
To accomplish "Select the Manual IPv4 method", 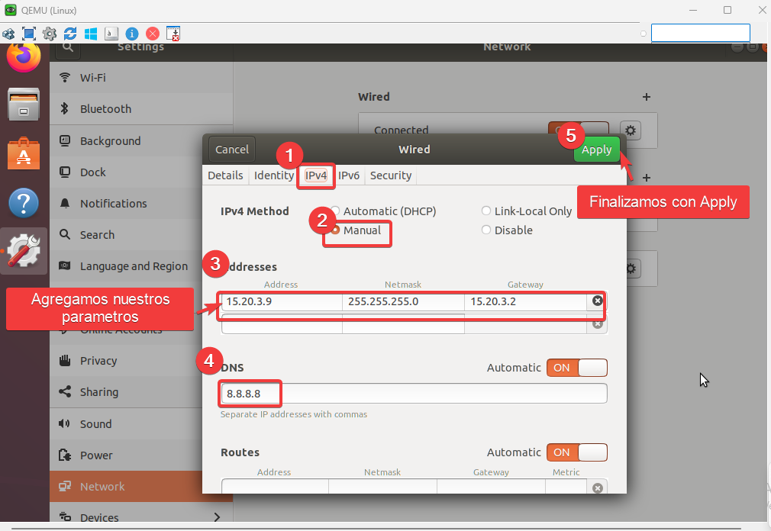I will tap(335, 230).
